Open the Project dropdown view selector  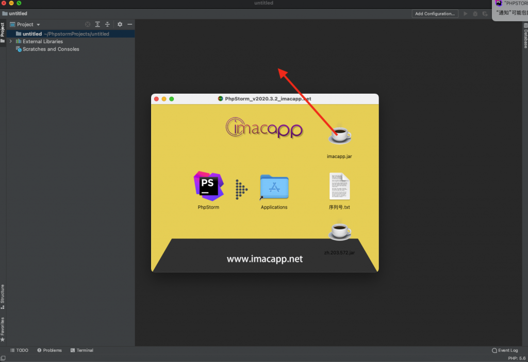(25, 25)
